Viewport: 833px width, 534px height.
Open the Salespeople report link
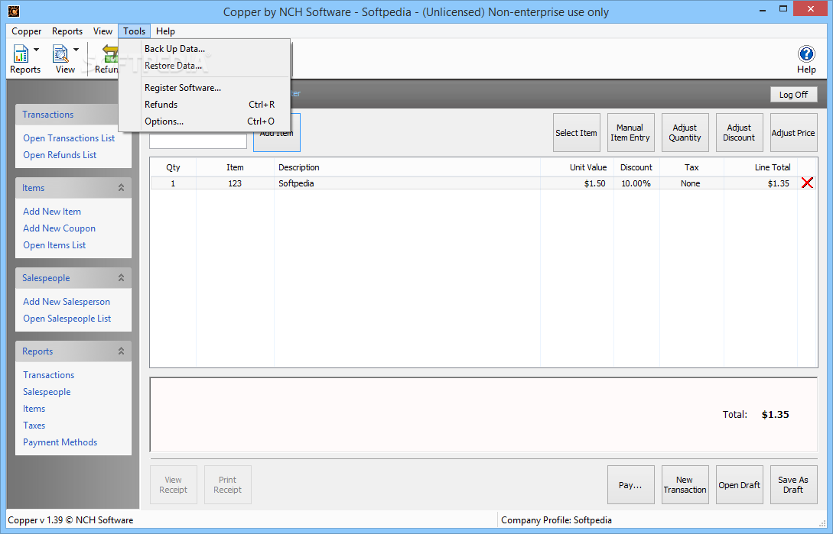pyautogui.click(x=47, y=392)
